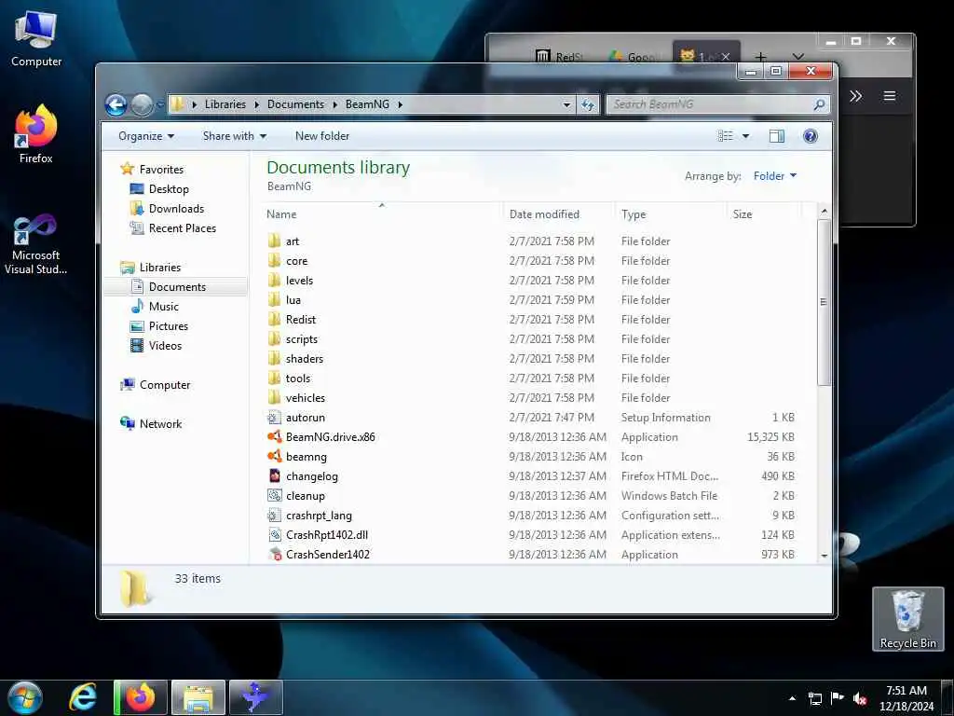
Task: Select the art folder icon
Action: coord(275,241)
